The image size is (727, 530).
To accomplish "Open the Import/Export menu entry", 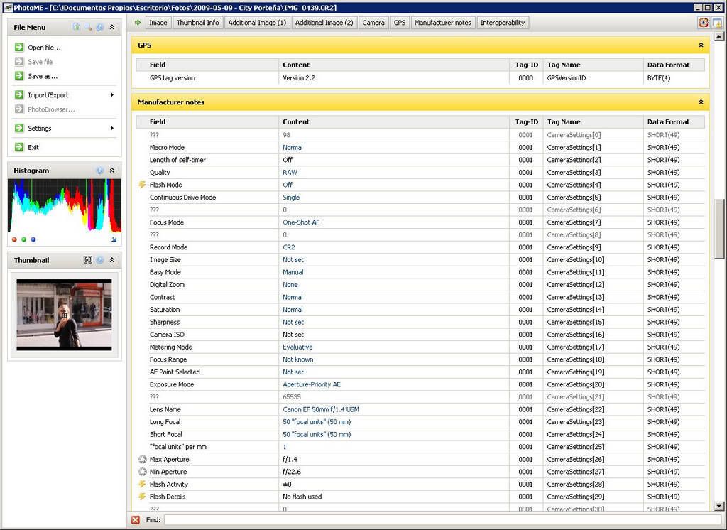I will (x=48, y=94).
